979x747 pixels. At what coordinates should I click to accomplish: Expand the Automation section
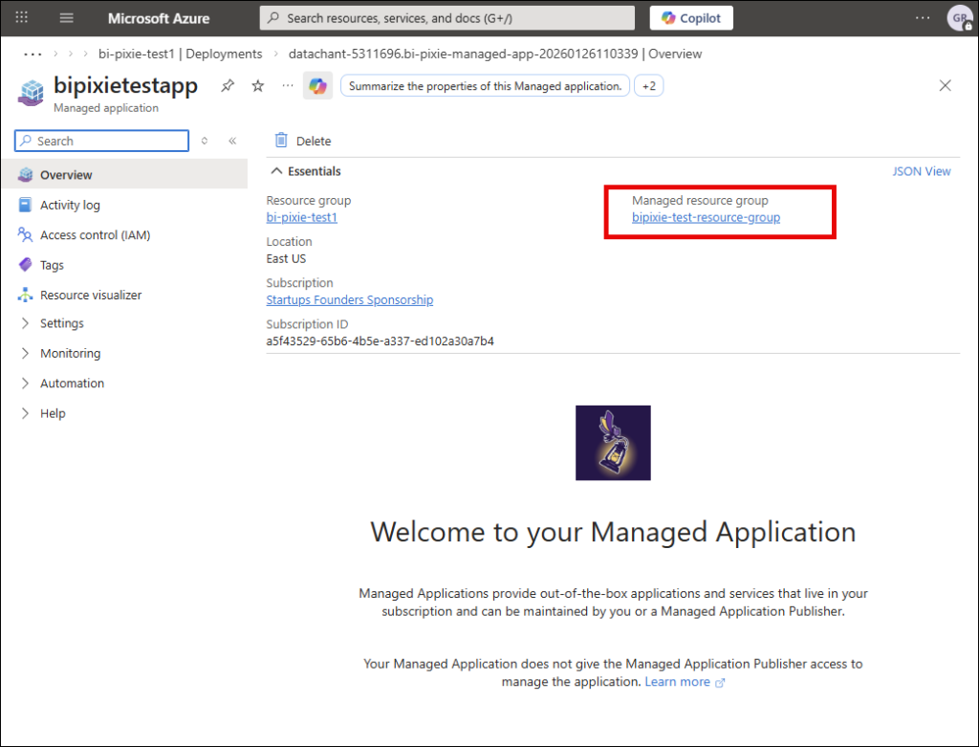coord(72,384)
